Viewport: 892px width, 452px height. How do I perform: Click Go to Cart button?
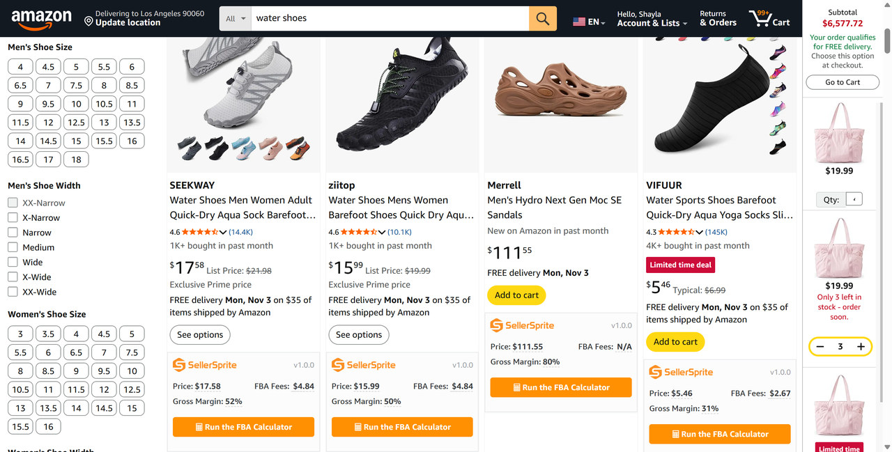(843, 82)
